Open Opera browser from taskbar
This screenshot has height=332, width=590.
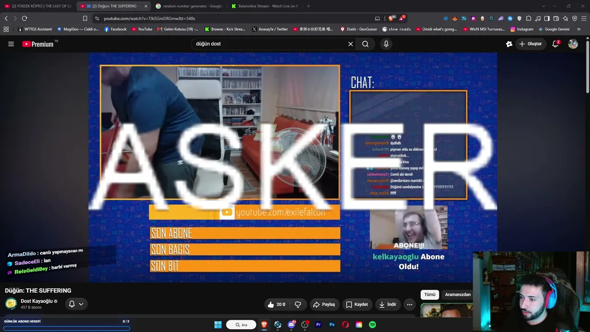[x=345, y=325]
